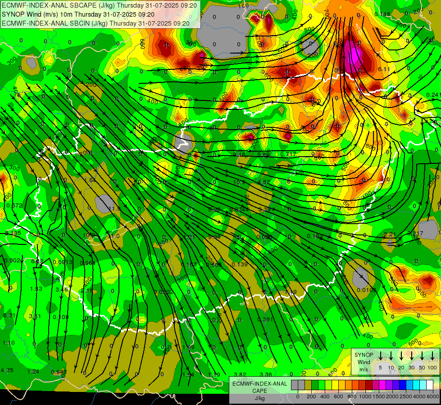Click the 1000 tick label on CAPE scale

[x=365, y=396]
